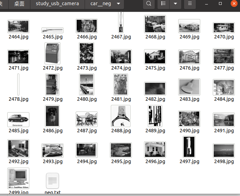Screen dimensions: 240x196
Task: Select the 2488.jpg device with cable thumbnail
Action: click(121, 116)
